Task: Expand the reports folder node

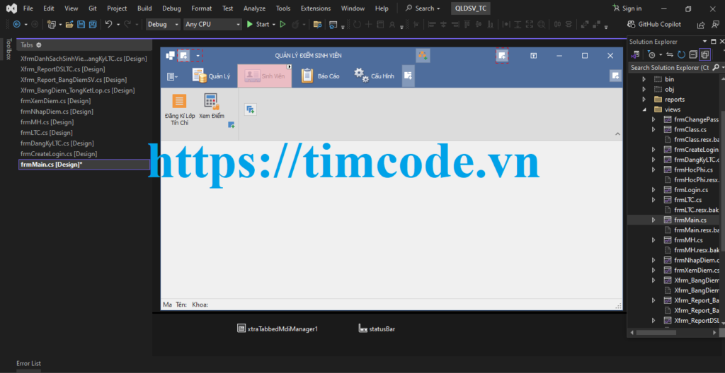Action: click(x=644, y=99)
